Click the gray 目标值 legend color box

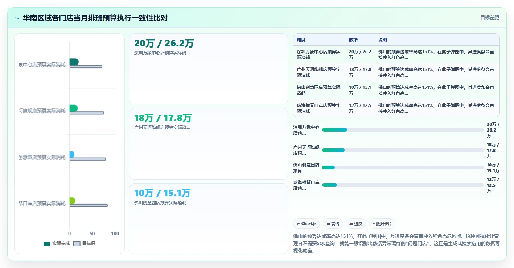click(77, 243)
